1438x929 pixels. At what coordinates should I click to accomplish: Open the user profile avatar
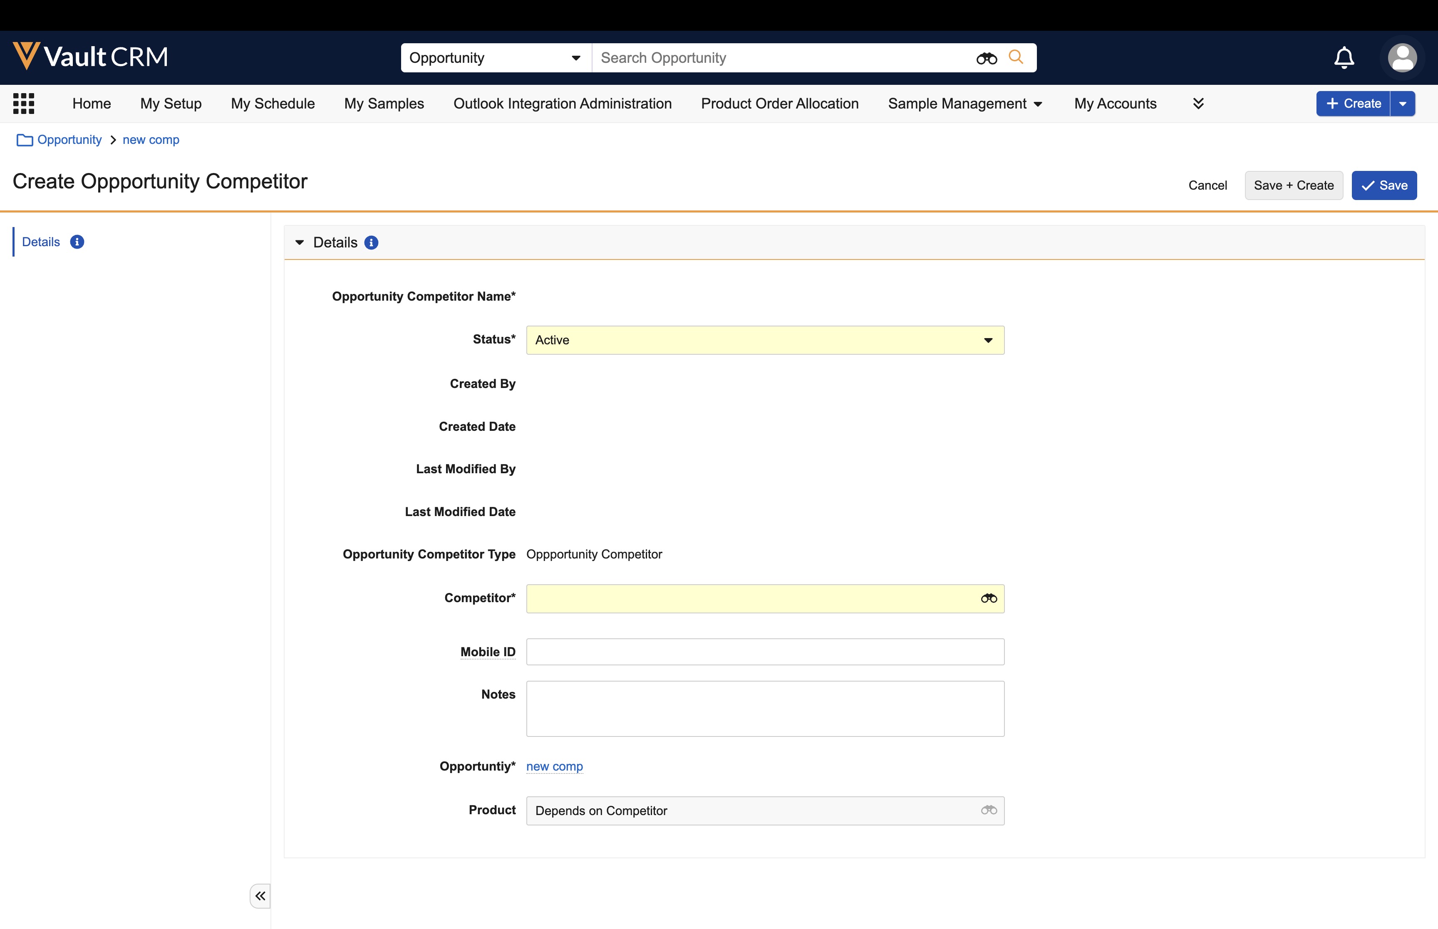(x=1401, y=58)
